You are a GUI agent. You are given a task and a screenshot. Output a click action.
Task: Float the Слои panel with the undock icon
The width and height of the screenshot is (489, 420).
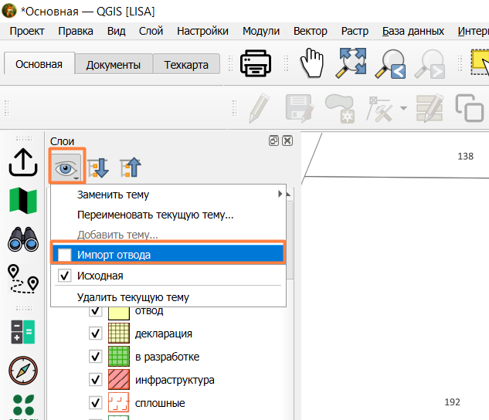pyautogui.click(x=273, y=141)
